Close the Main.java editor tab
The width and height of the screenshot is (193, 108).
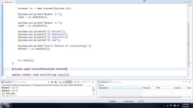[14, 2]
